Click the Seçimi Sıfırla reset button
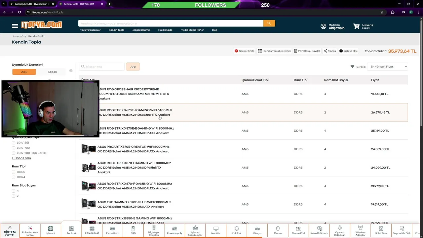The width and height of the screenshot is (423, 238). 245,51
